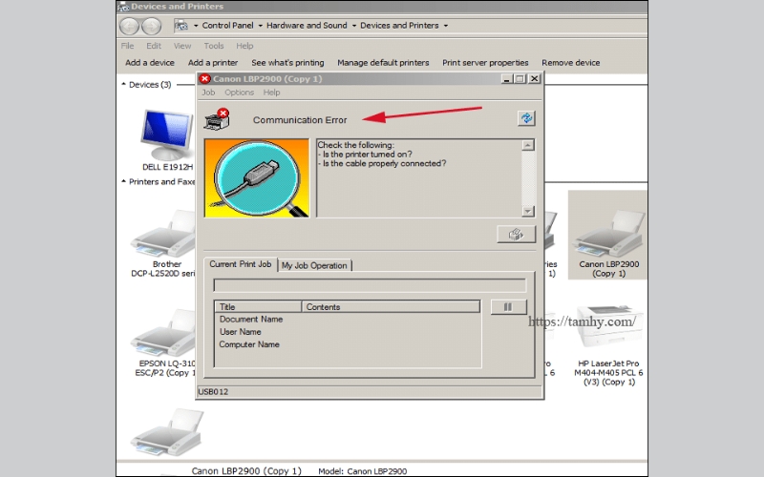Minimize the Canon LBP2900 dialog
Viewport: 764px width, 477px height.
pos(507,79)
